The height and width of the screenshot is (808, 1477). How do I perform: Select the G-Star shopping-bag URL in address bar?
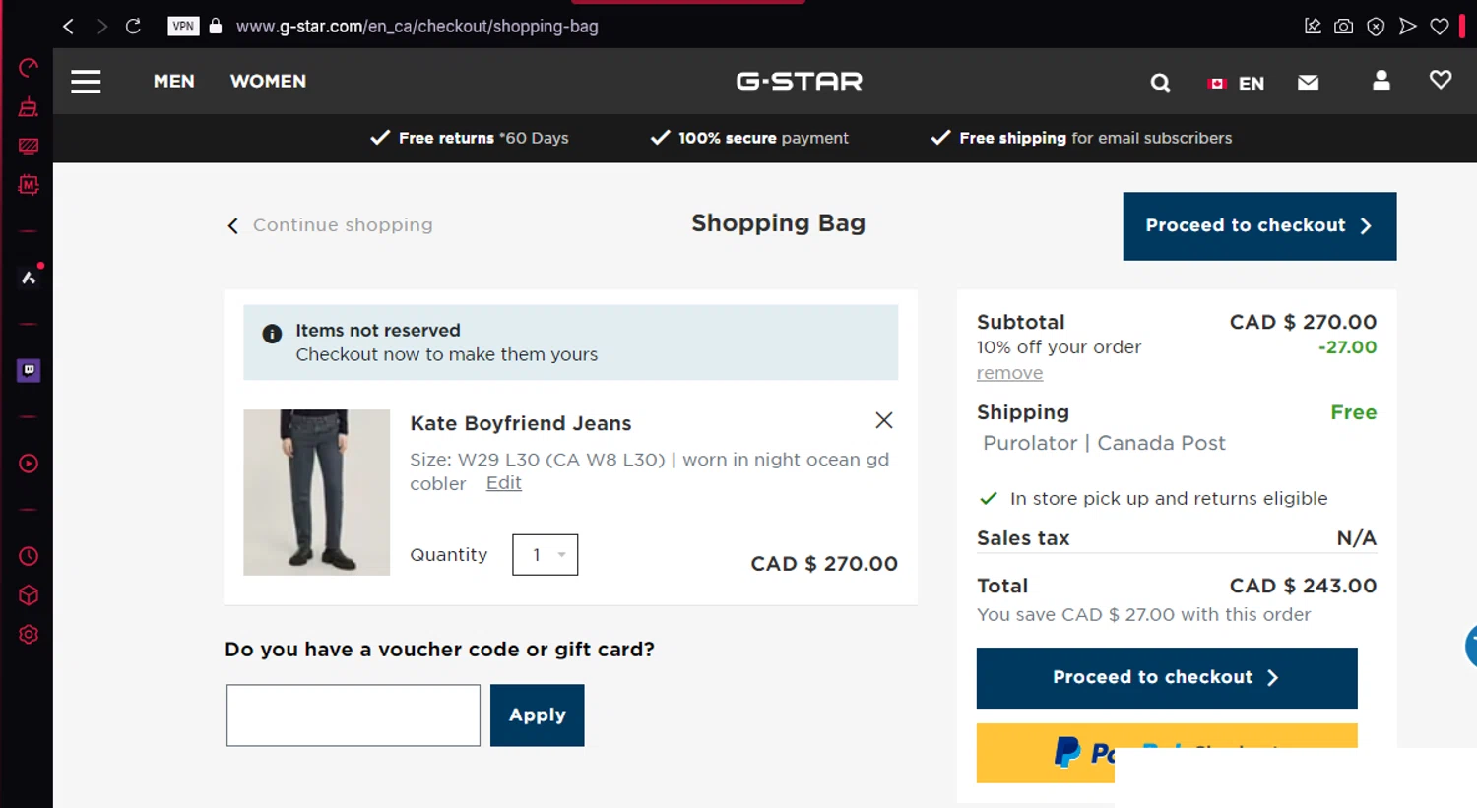coord(417,27)
